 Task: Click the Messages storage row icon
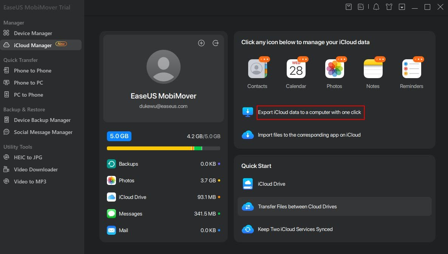point(111,214)
